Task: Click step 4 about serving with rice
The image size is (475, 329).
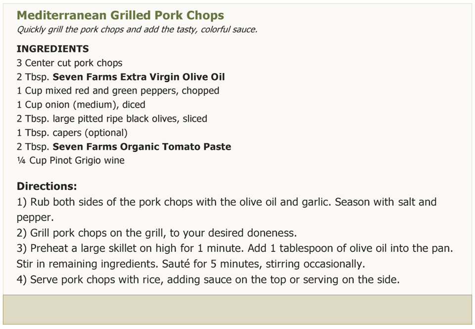Action: coord(208,279)
